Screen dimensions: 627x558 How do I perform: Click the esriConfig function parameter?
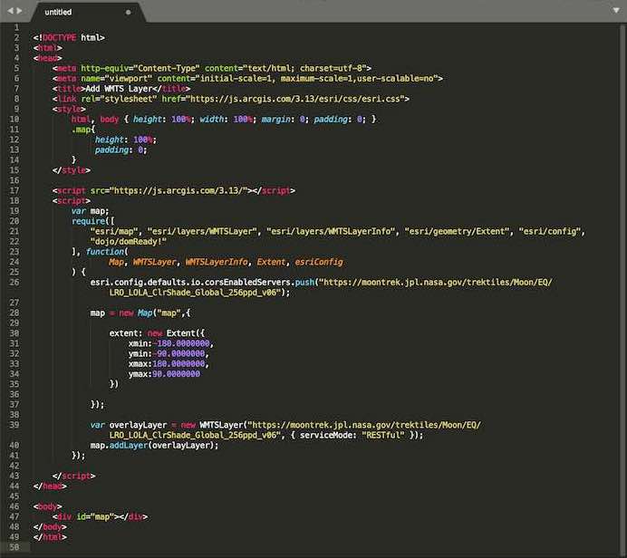coord(319,262)
